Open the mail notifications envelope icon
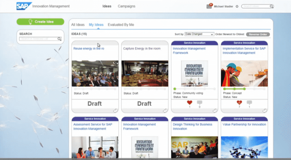This screenshot has width=291, height=160. coord(209,6)
